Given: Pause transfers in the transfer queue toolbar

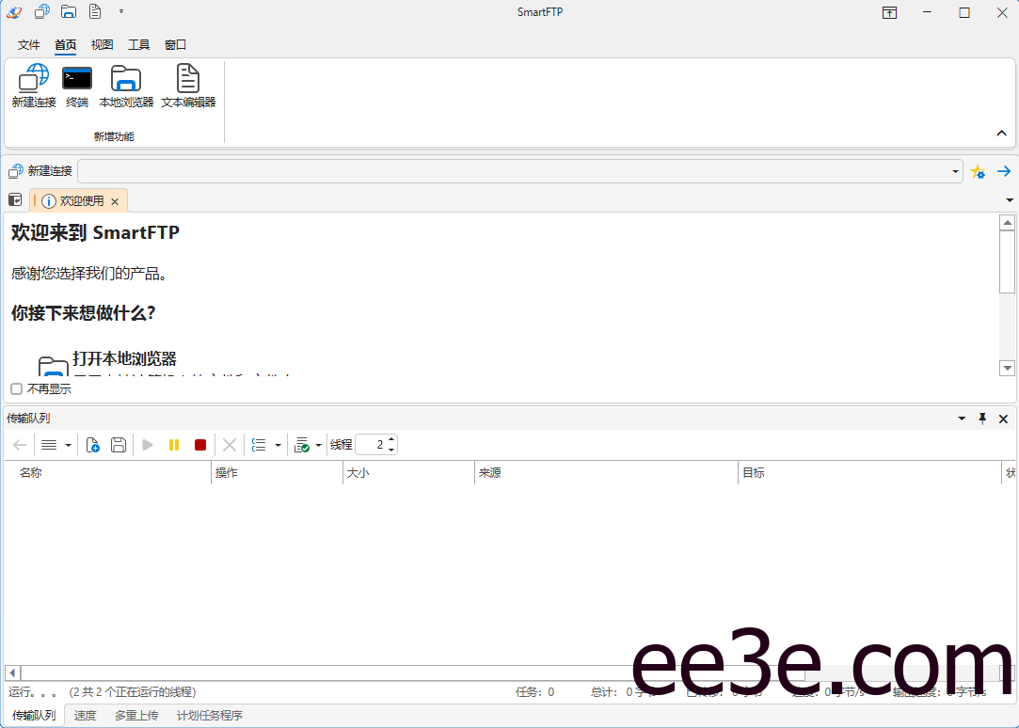Looking at the screenshot, I should click(174, 444).
